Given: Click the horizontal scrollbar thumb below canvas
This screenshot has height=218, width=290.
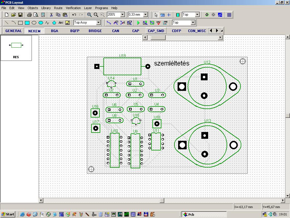Looking at the screenshot, I should (162, 200).
